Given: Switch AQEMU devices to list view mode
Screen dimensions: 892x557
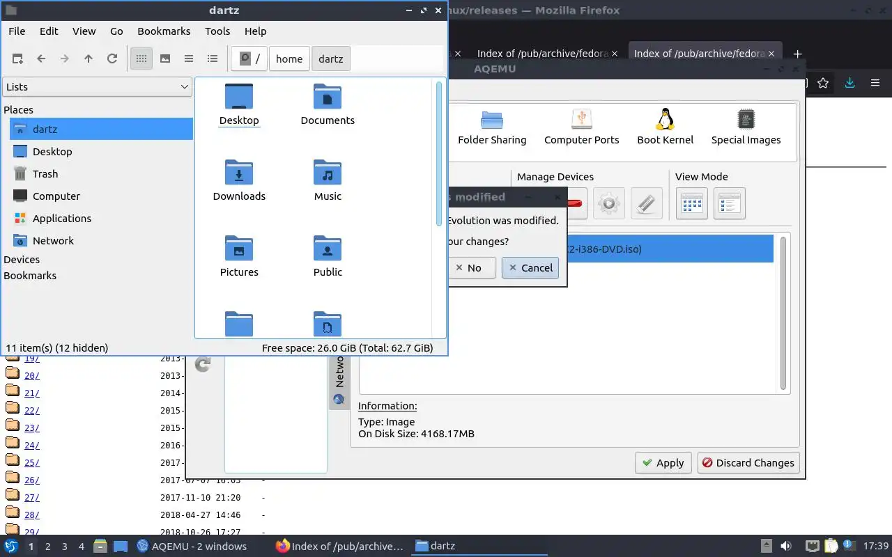Looking at the screenshot, I should 730,204.
